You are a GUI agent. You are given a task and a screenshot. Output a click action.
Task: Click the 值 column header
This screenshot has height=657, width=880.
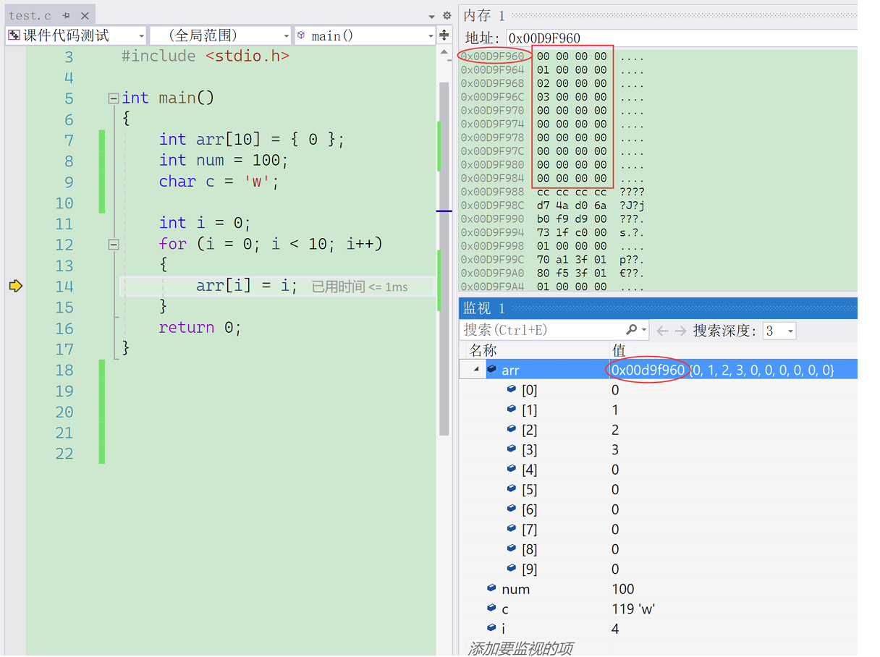(619, 350)
